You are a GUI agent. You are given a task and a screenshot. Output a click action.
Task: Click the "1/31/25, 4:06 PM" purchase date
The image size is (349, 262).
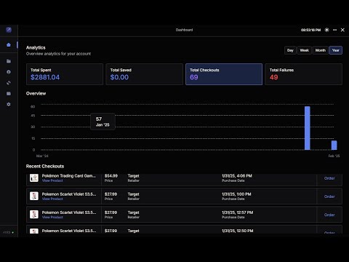(x=237, y=176)
